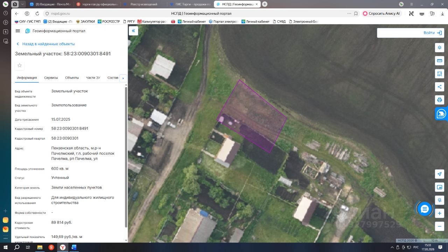Reload the current page
Viewport: 448px width, 252px height.
point(37,14)
